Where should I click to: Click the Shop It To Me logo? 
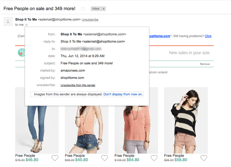pos(21,52)
